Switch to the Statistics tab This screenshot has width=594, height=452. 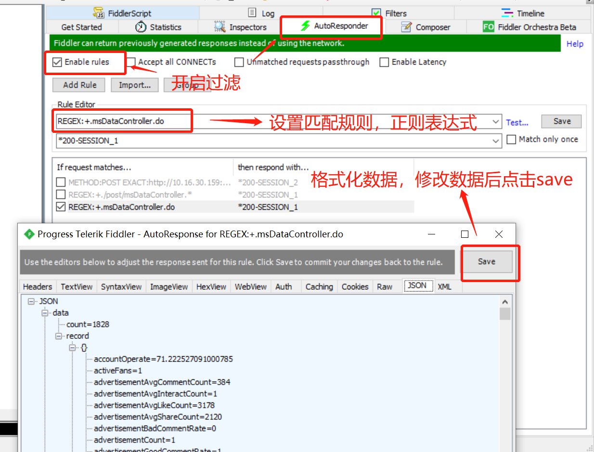158,27
